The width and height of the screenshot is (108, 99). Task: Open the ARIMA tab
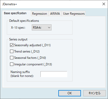[55, 14]
